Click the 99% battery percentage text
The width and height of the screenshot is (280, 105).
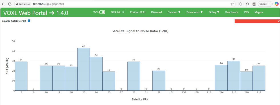pyautogui.click(x=96, y=12)
